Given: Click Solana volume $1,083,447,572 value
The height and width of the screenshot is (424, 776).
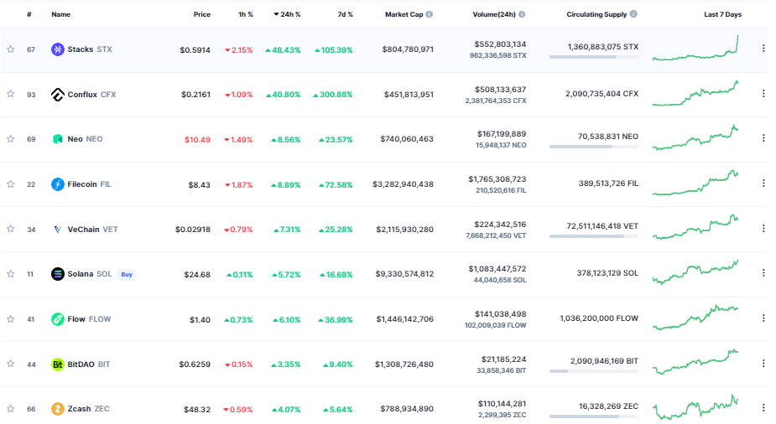Looking at the screenshot, I should pos(497,269).
